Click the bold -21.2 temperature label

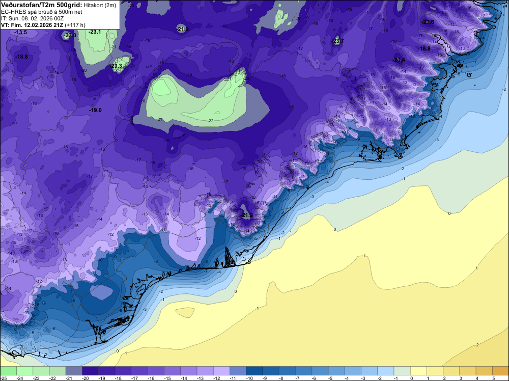pyautogui.click(x=247, y=215)
